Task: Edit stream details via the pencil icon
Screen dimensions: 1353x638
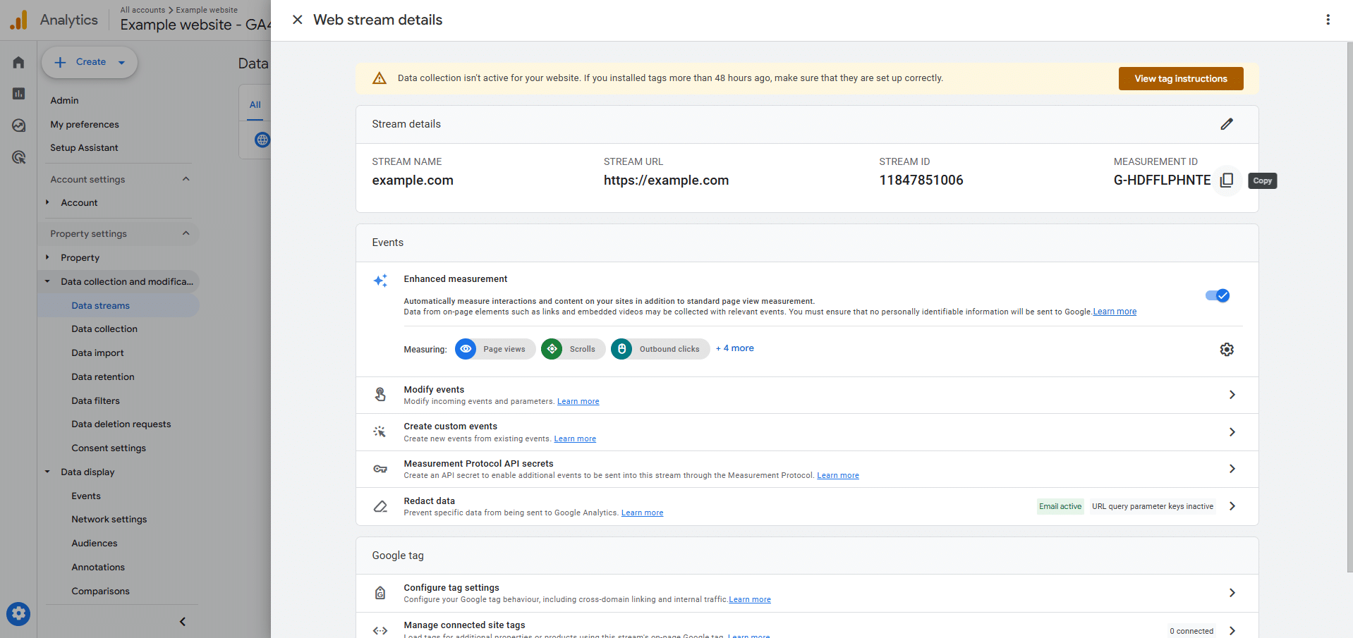Action: 1227,124
